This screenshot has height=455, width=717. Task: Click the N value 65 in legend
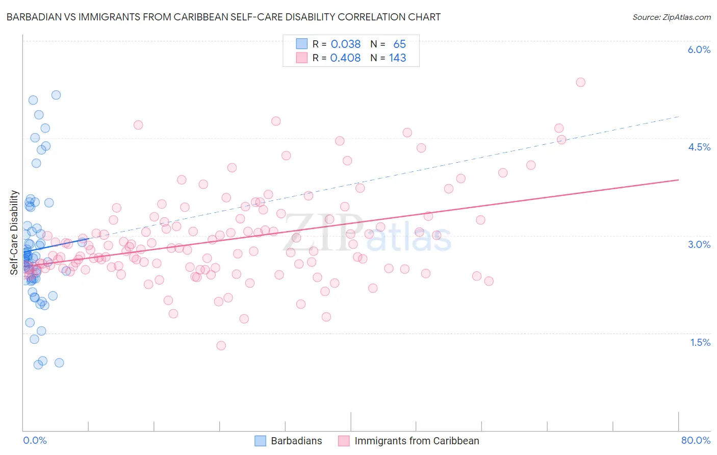[400, 44]
